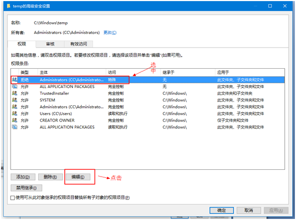Click 此文件夹和子文件夹 in TrustedInstaller row
Image resolution: width=296 pixels, height=220 pixels.
pyautogui.click(x=234, y=94)
